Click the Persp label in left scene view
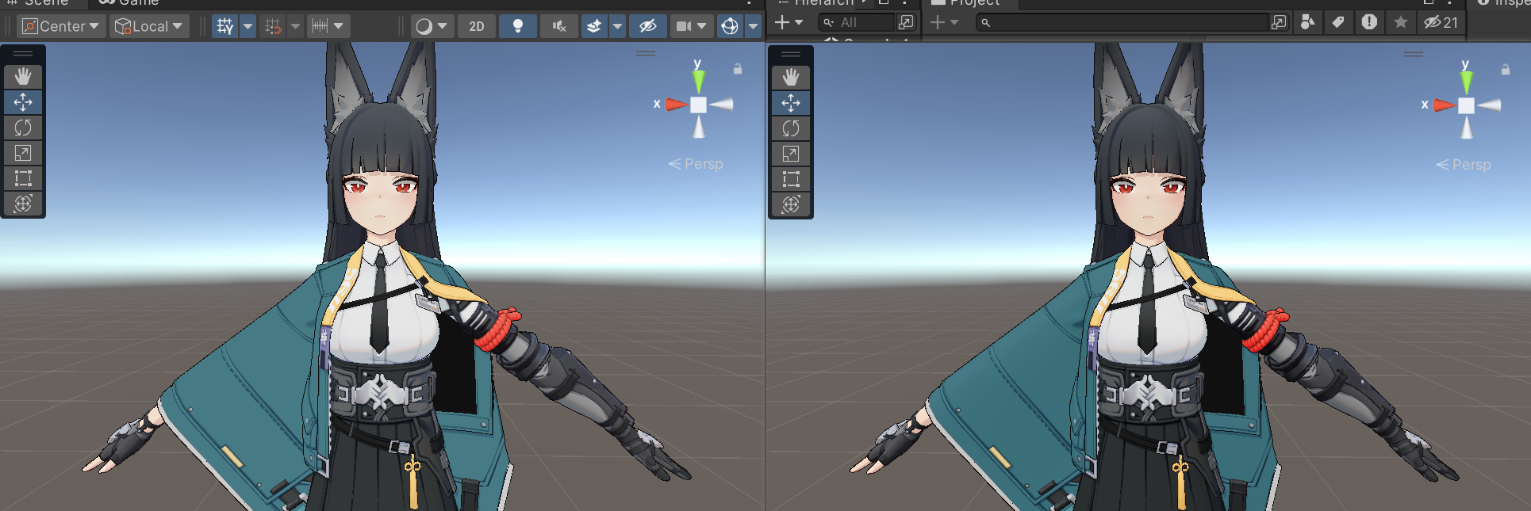Screen dimensions: 1531x511 [x=703, y=164]
